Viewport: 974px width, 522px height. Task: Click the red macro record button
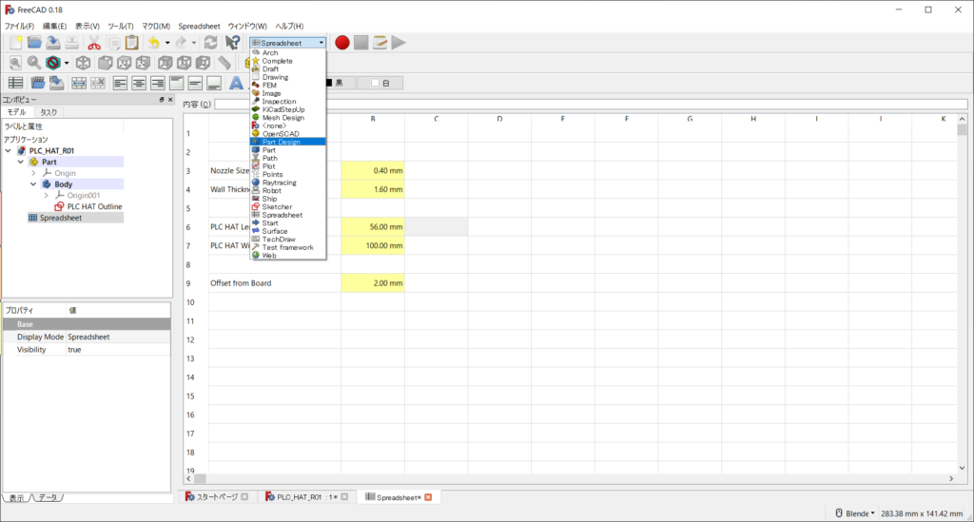point(342,43)
